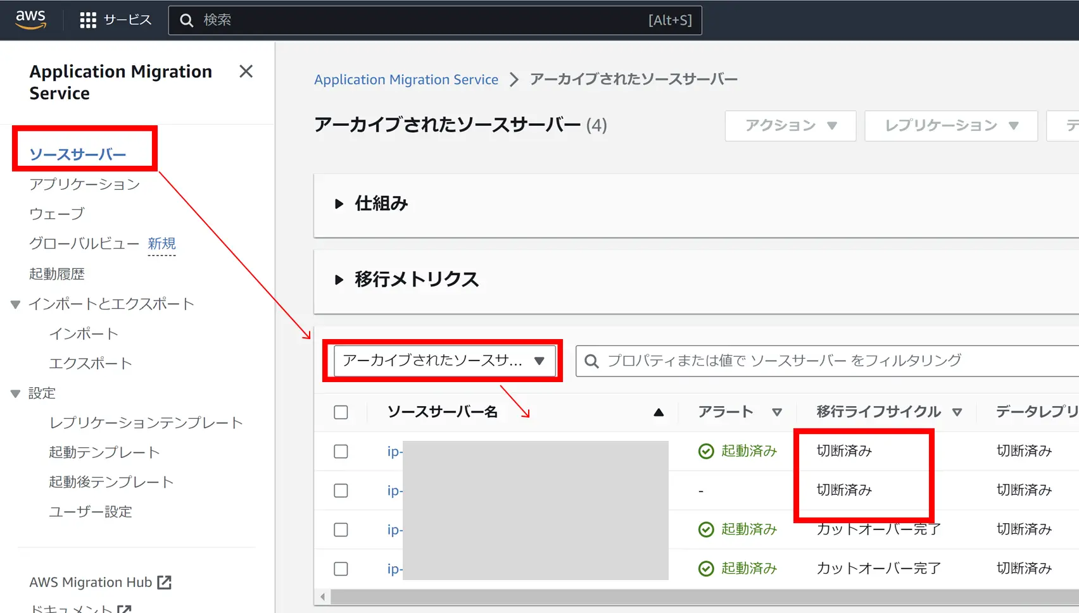Click the Application Migration Service breadcrumb
Image resolution: width=1079 pixels, height=613 pixels.
pos(406,79)
